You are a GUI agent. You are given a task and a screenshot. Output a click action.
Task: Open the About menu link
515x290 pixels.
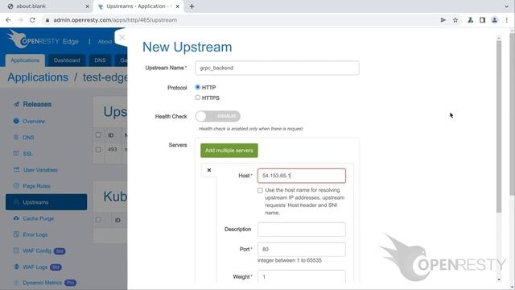[x=105, y=42]
